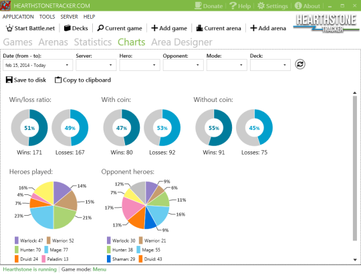The image size is (361, 274).
Task: Open the Opponent filter dropdown
Action: pos(183,65)
